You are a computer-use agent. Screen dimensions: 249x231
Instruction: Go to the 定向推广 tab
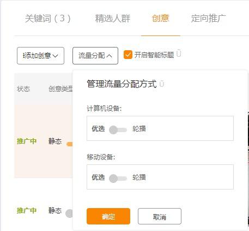[x=209, y=18]
